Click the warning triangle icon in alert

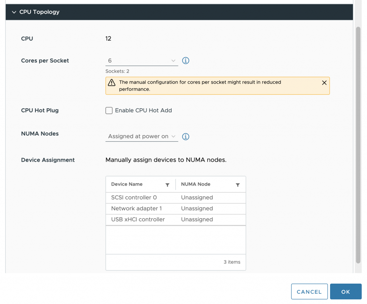pyautogui.click(x=112, y=83)
